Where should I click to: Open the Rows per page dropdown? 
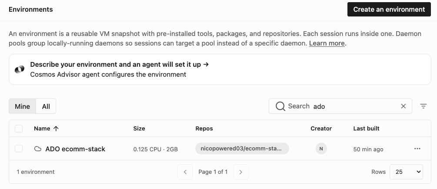[406, 172]
